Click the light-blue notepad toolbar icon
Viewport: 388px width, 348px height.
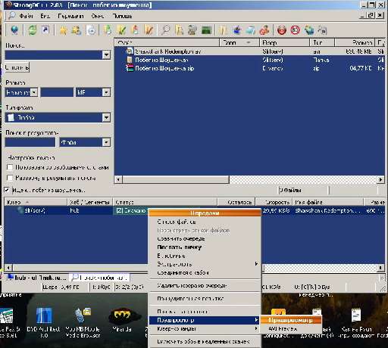point(250,30)
